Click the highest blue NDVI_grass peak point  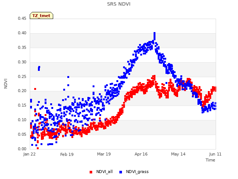coord(155,33)
